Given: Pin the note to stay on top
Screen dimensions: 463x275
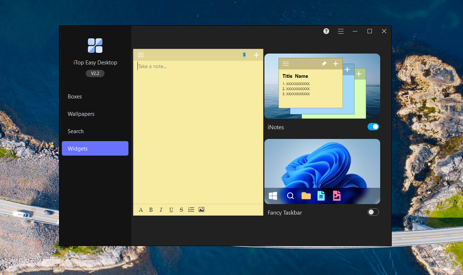Looking at the screenshot, I should [x=244, y=55].
